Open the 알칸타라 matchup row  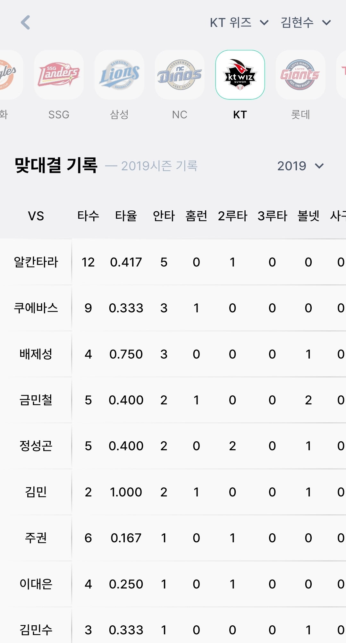click(173, 262)
